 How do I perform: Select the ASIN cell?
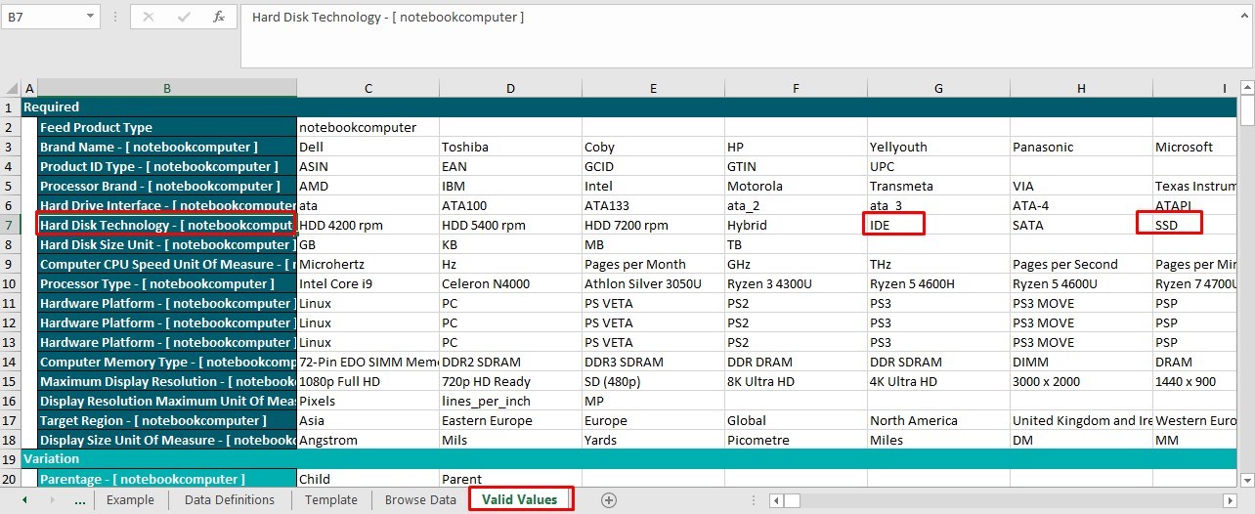[368, 166]
